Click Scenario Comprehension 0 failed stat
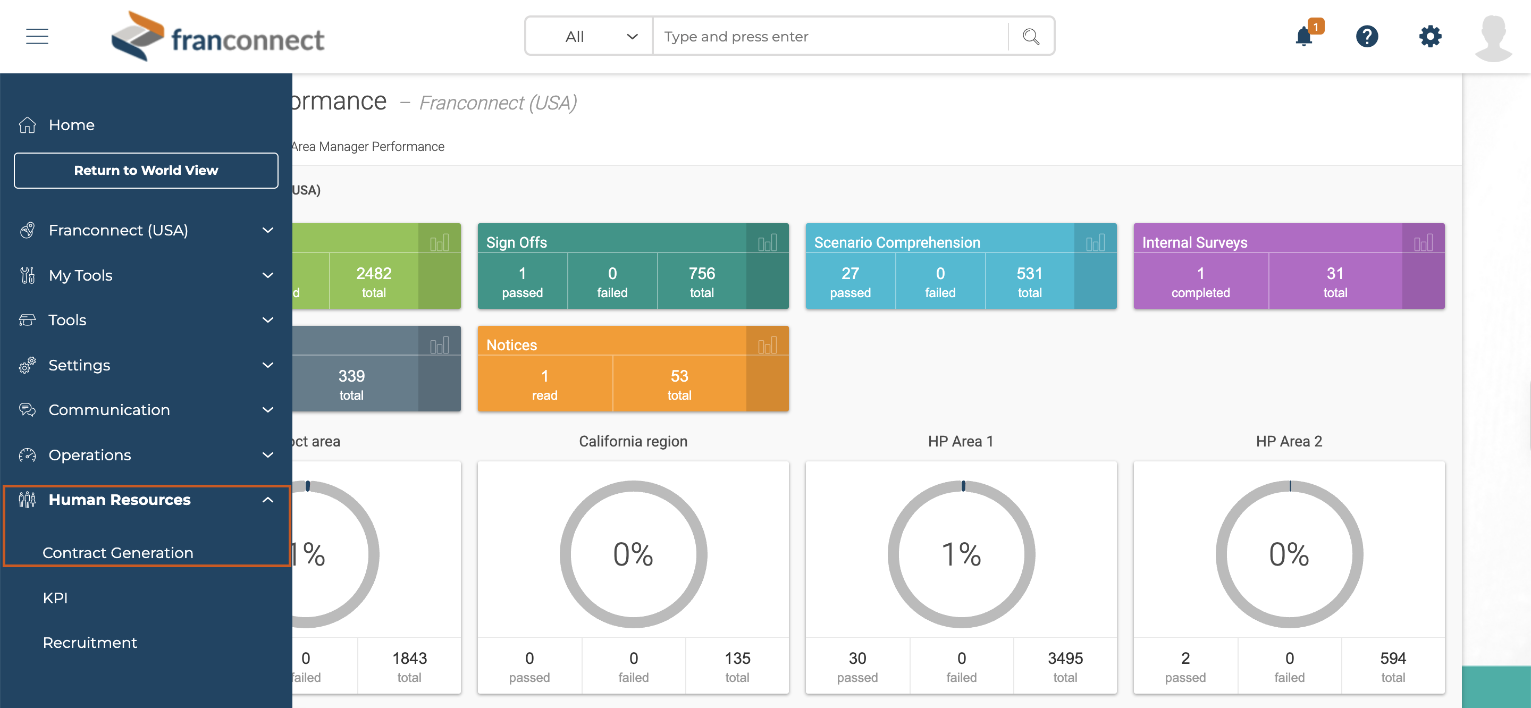Screen dimensions: 1531x708 click(x=940, y=281)
